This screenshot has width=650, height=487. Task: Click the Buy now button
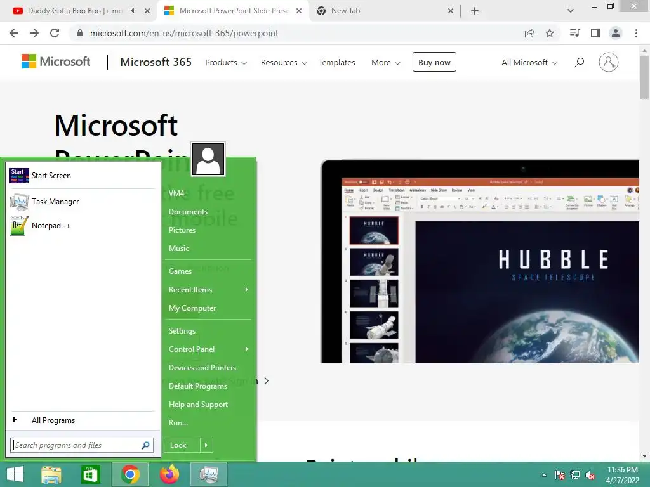pyautogui.click(x=434, y=62)
